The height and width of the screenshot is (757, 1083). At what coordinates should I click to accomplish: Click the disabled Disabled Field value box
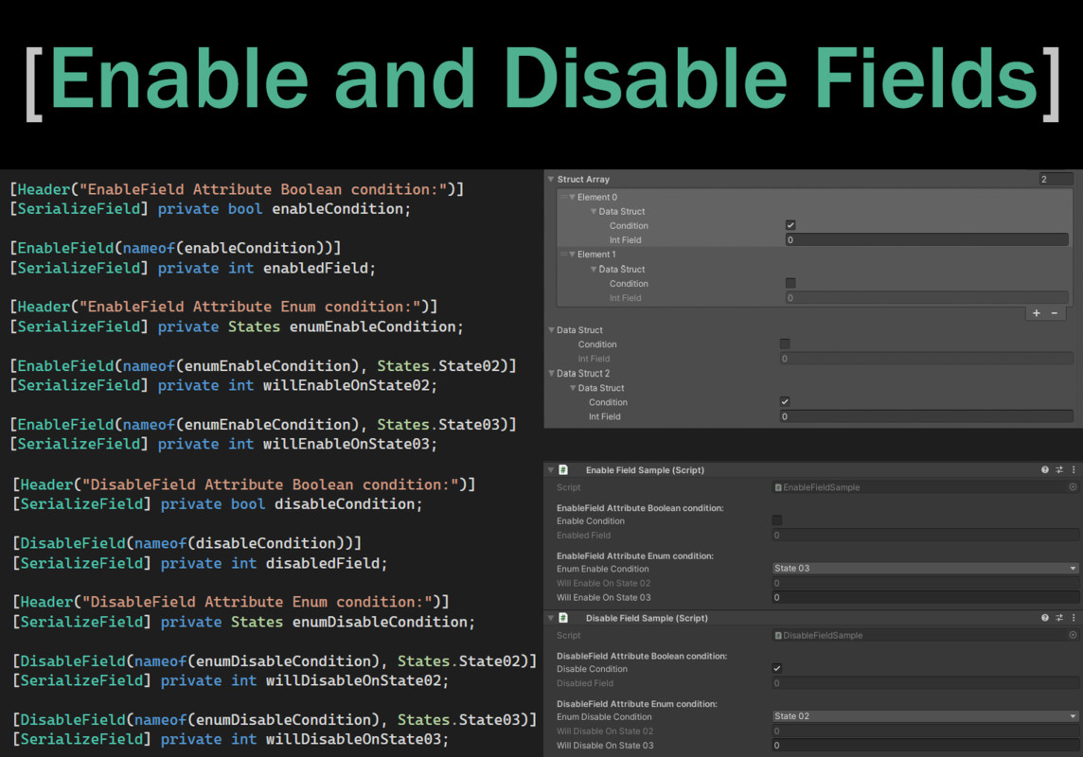(x=925, y=683)
